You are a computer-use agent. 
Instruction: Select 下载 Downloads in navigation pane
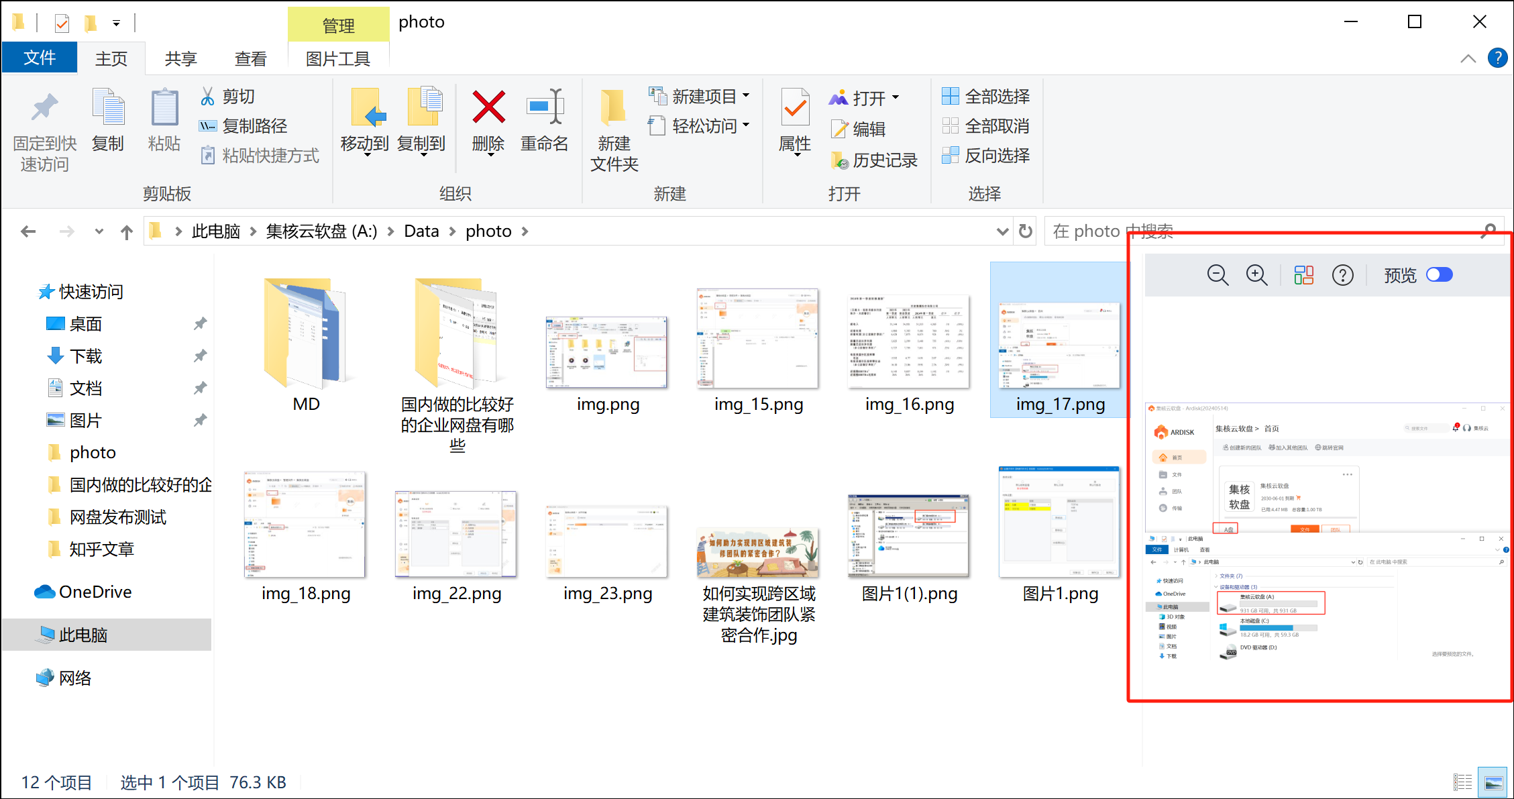pos(86,356)
